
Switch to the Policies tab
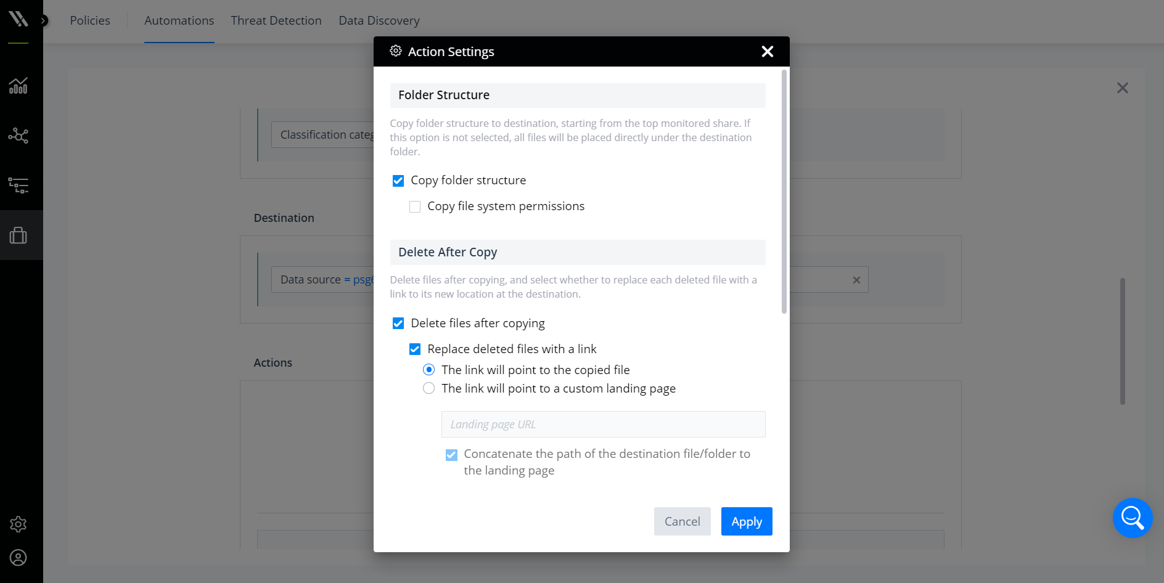pyautogui.click(x=90, y=20)
